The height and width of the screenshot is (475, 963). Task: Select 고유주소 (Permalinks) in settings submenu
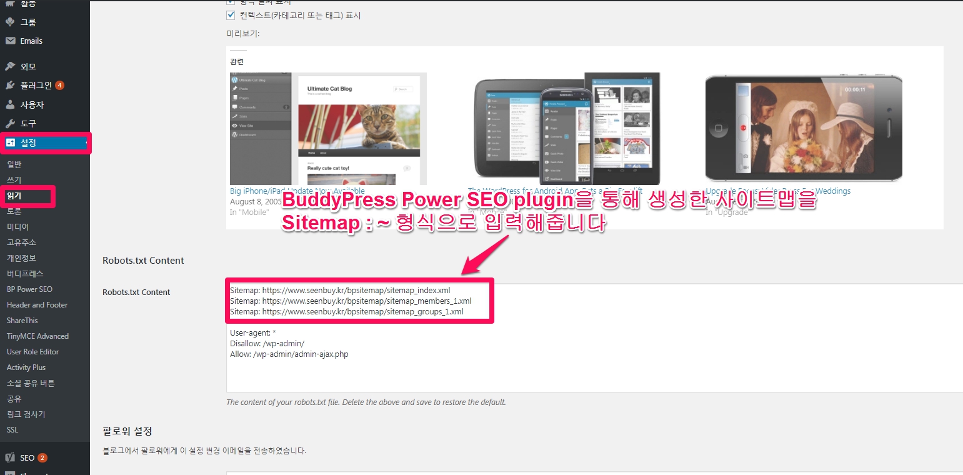click(21, 242)
